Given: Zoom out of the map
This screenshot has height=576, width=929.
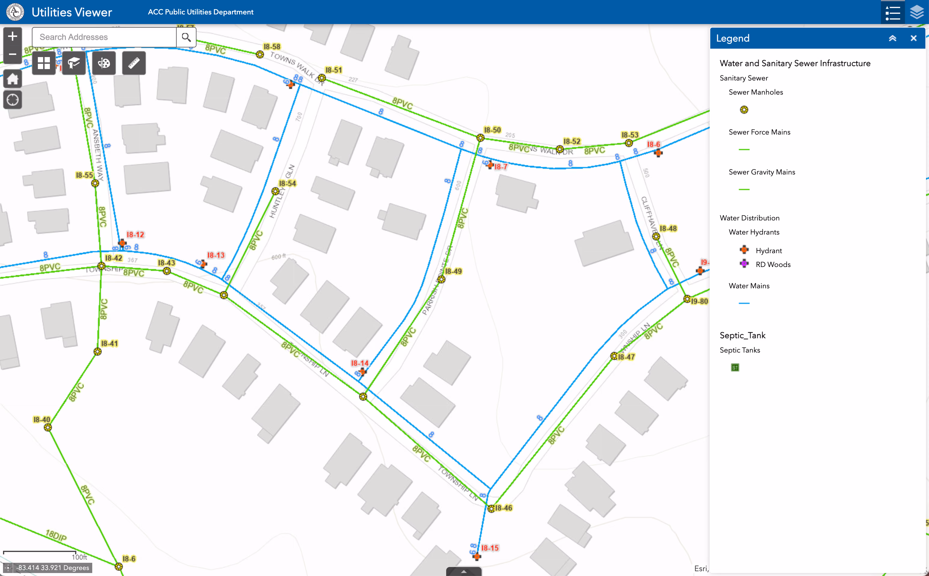Looking at the screenshot, I should pos(13,54).
